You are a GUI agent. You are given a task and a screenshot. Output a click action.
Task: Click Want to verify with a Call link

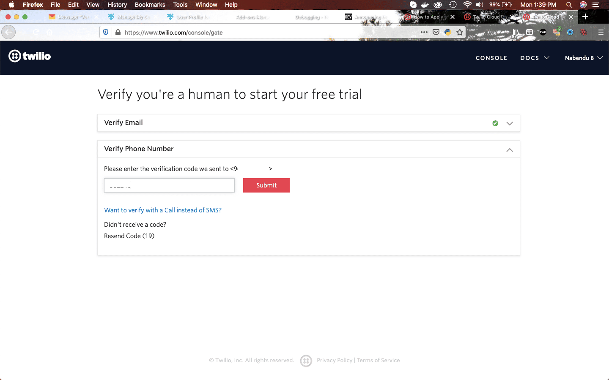click(163, 210)
